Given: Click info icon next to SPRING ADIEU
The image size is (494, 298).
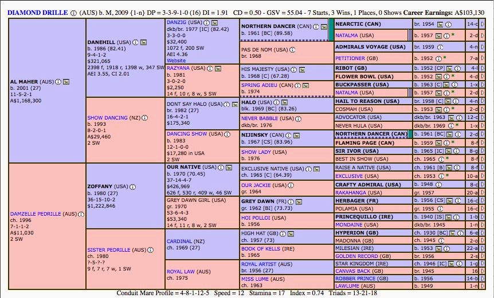Looking at the screenshot, I should pos(297,85).
